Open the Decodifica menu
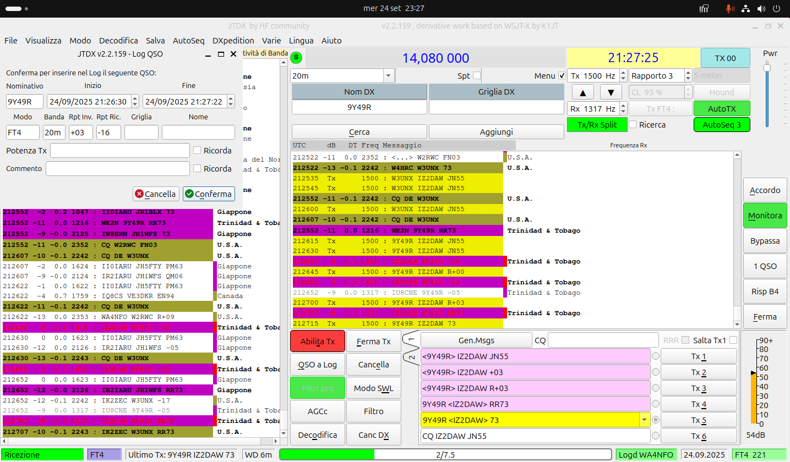The height and width of the screenshot is (462, 790). (118, 40)
